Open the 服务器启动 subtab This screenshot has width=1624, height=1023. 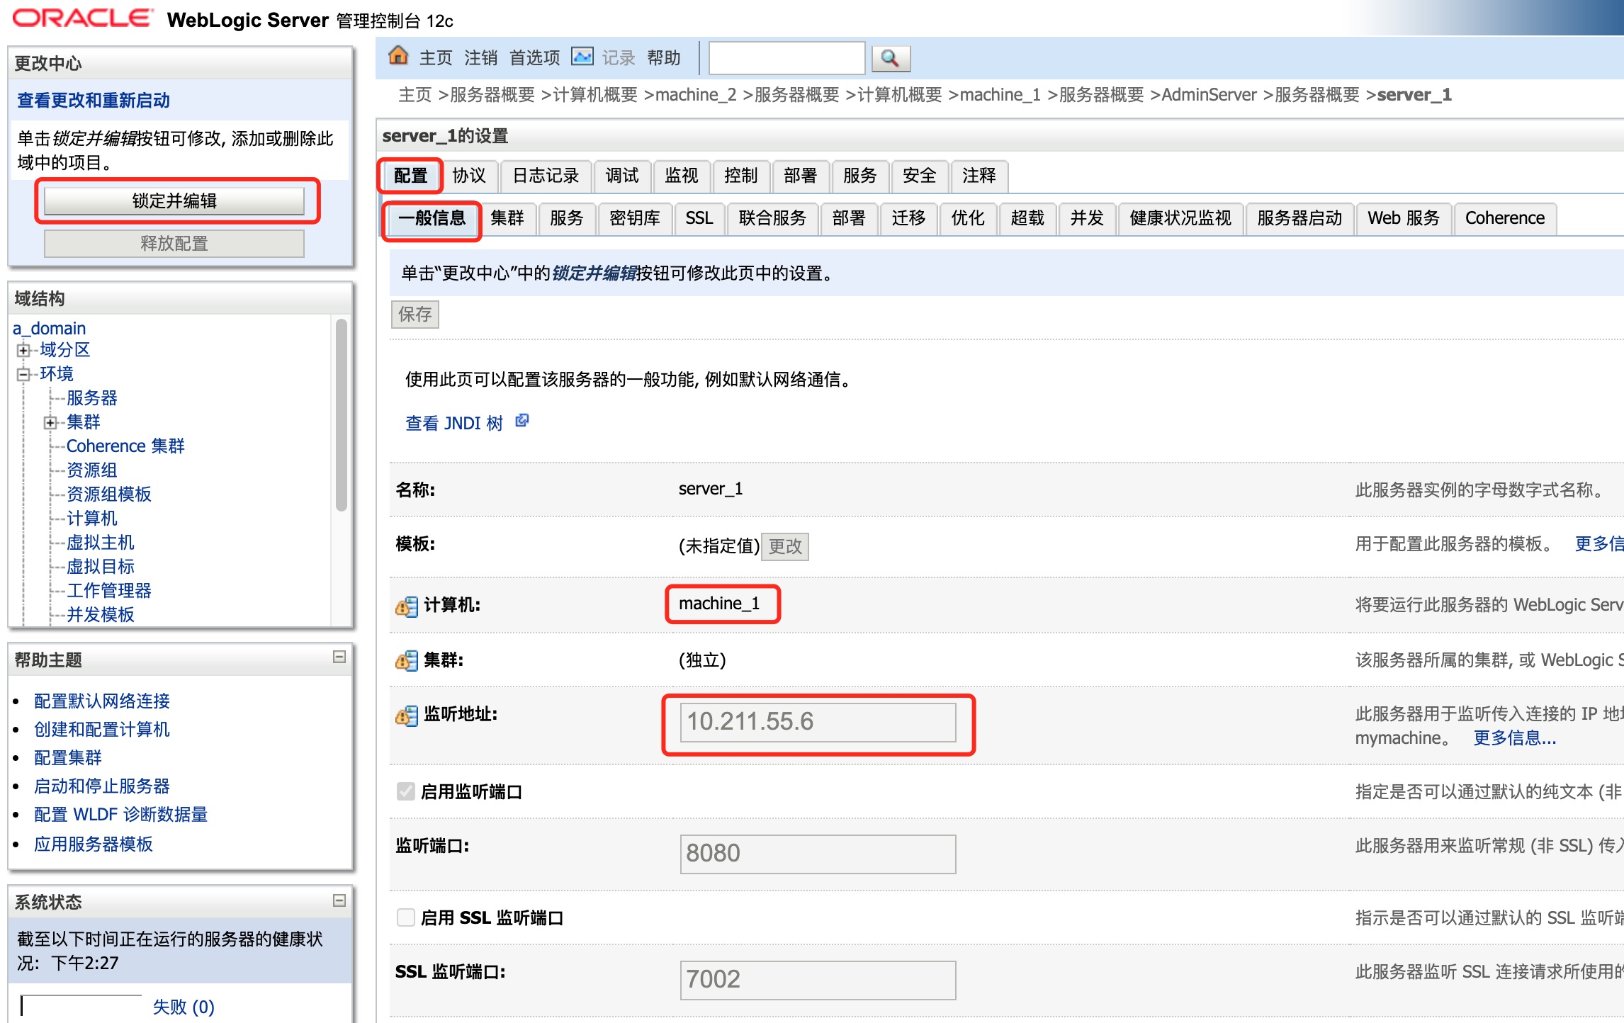[x=1299, y=218]
